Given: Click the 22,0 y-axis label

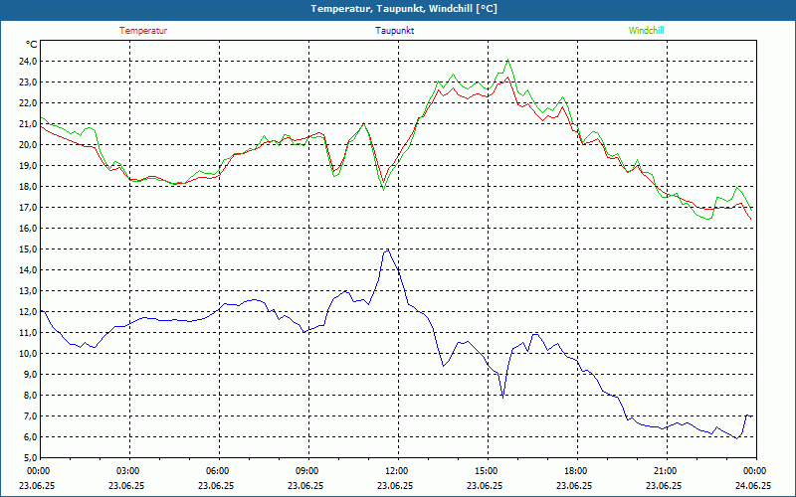Looking at the screenshot, I should click(29, 103).
